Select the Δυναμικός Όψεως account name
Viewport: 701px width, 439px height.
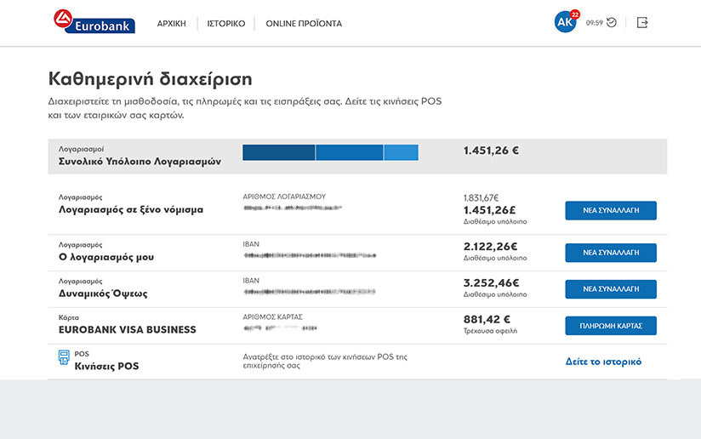pyautogui.click(x=103, y=294)
